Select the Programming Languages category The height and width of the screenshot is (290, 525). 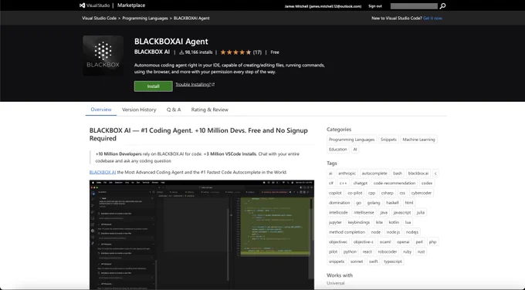point(351,140)
